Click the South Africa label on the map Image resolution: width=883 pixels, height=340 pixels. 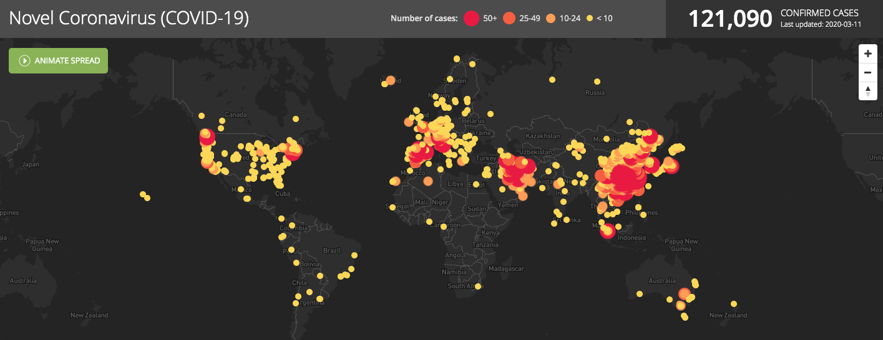tap(466, 286)
